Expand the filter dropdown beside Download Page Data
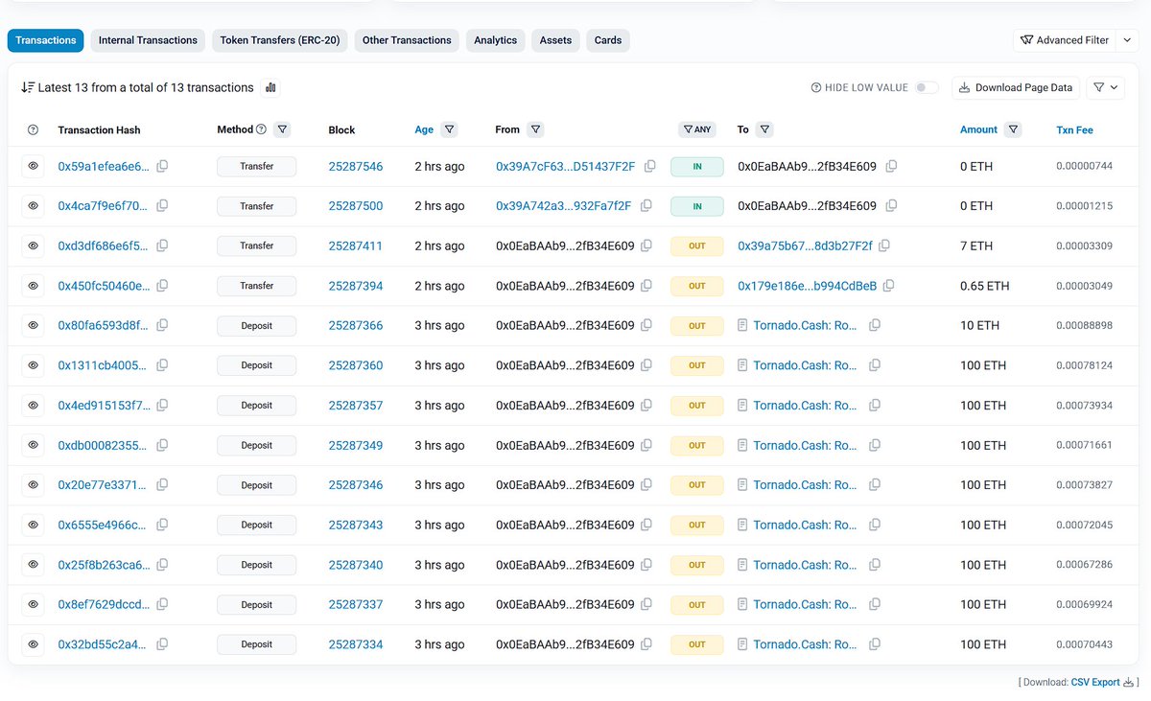This screenshot has width=1151, height=701. pos(1105,87)
